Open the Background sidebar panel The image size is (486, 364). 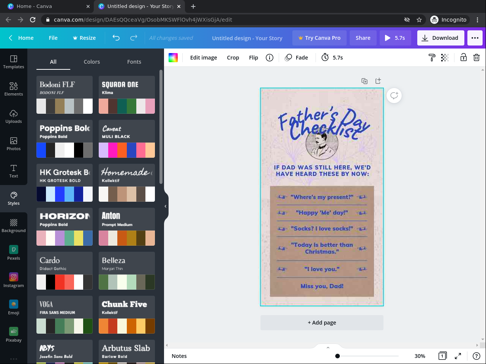14,226
